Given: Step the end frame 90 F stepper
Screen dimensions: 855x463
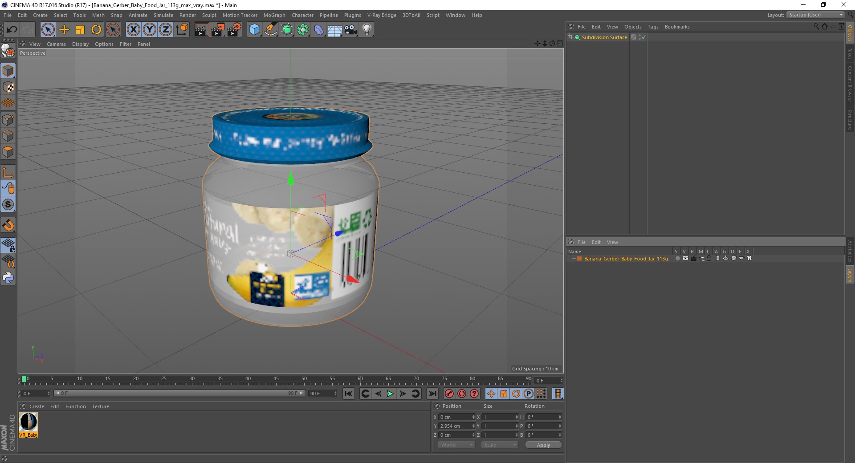Looking at the screenshot, I should point(335,394).
